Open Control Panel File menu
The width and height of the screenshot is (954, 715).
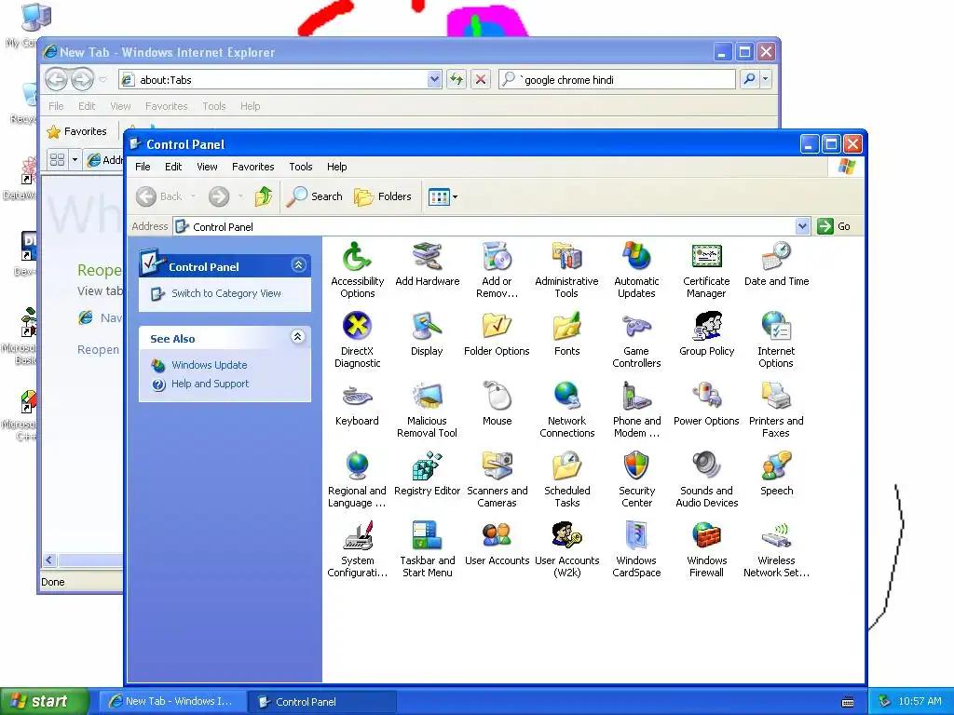(143, 167)
